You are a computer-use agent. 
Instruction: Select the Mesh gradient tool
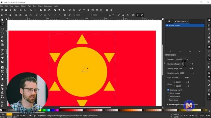click(x=2, y=71)
